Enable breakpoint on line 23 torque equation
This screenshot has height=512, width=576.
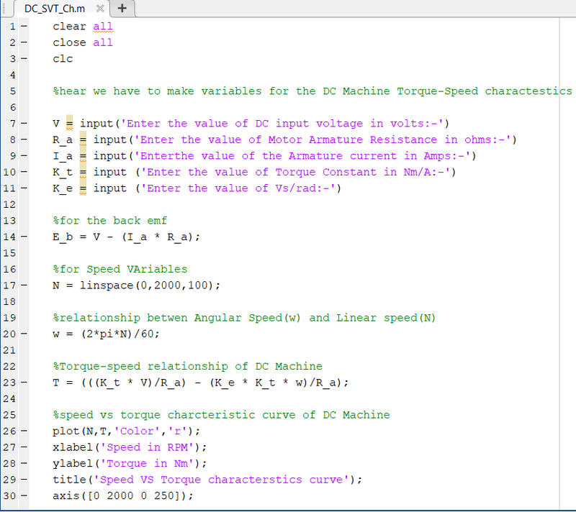(24, 383)
